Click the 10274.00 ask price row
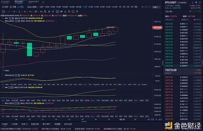 point(183,24)
